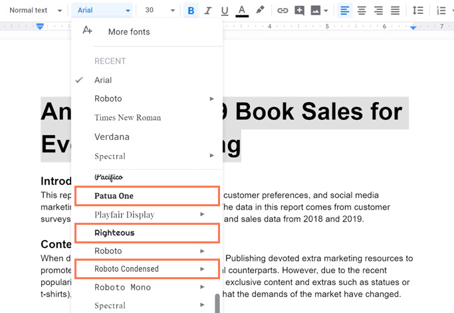Viewport: 454px width, 313px height.
Task: Toggle bold formatting button
Action: [191, 11]
